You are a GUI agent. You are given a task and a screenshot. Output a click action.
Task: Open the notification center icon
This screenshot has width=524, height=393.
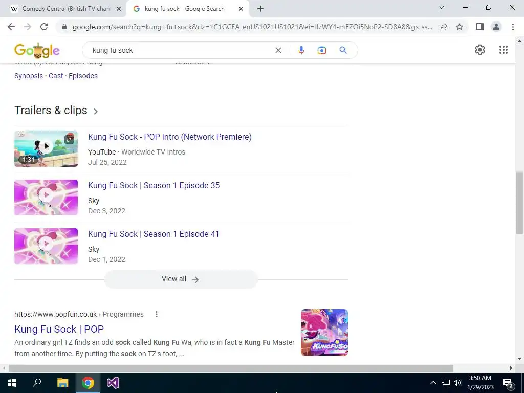pyautogui.click(x=508, y=383)
